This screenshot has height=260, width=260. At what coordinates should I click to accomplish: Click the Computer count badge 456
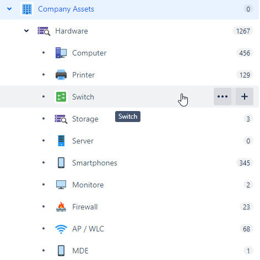click(x=245, y=53)
